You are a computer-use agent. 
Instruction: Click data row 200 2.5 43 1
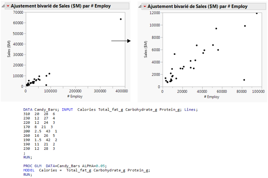40,131
